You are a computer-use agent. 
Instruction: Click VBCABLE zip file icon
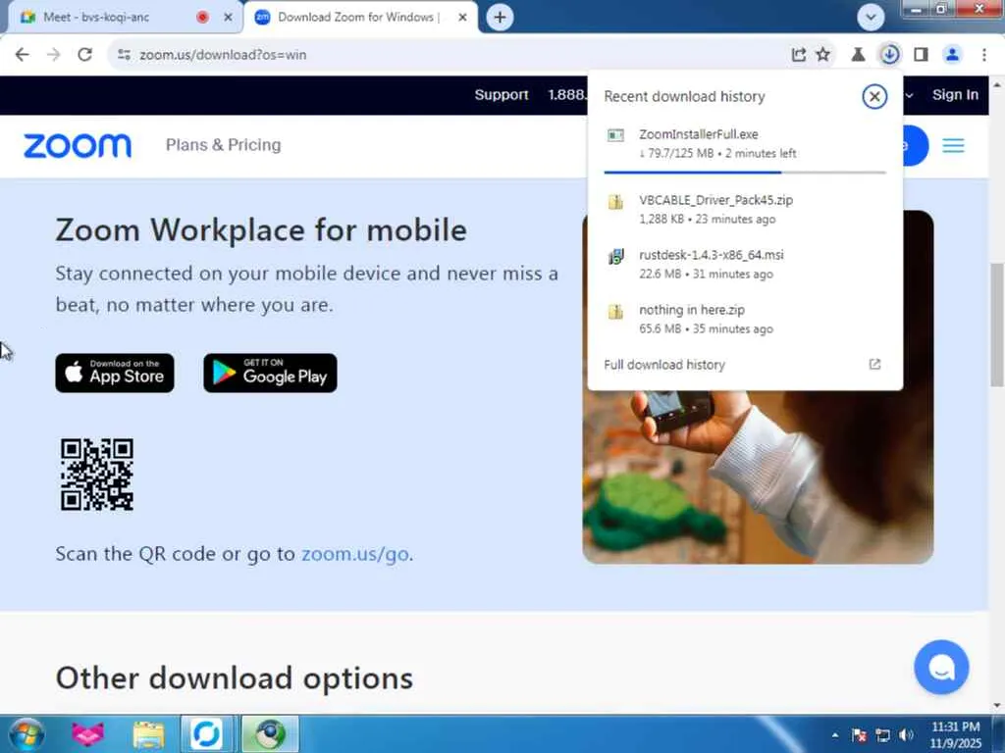coord(615,202)
